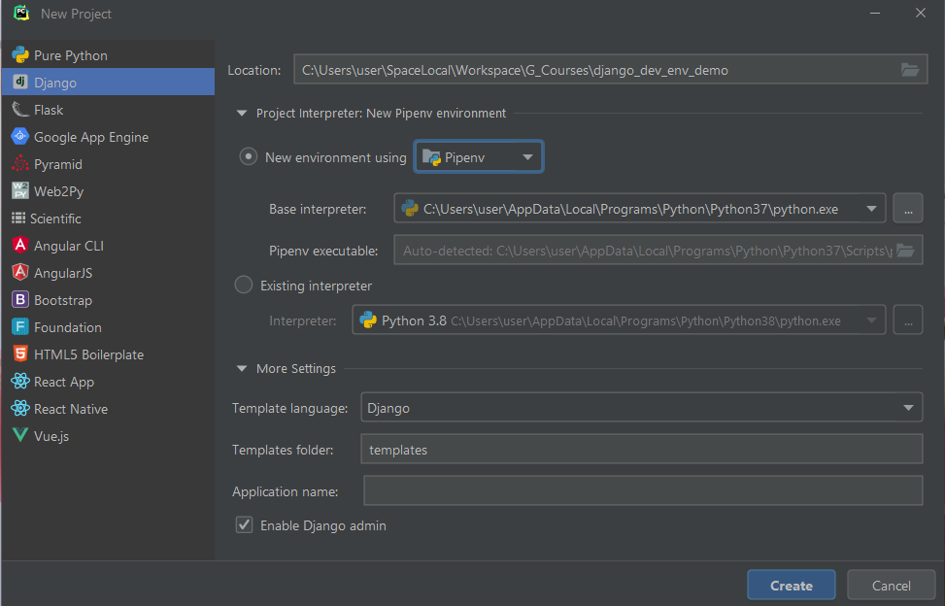This screenshot has width=945, height=606.
Task: Click the React App atom icon
Action: (19, 381)
